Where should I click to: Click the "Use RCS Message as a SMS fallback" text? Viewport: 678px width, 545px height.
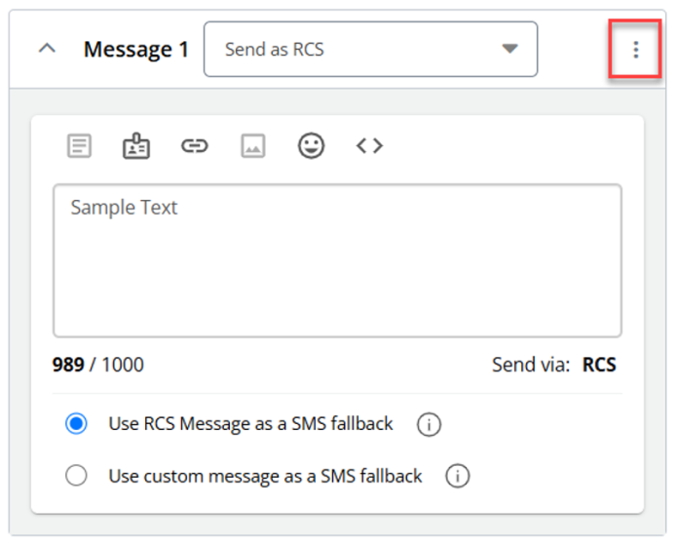[251, 424]
